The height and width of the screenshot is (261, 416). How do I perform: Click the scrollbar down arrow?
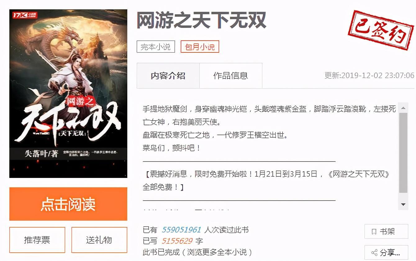(403, 205)
